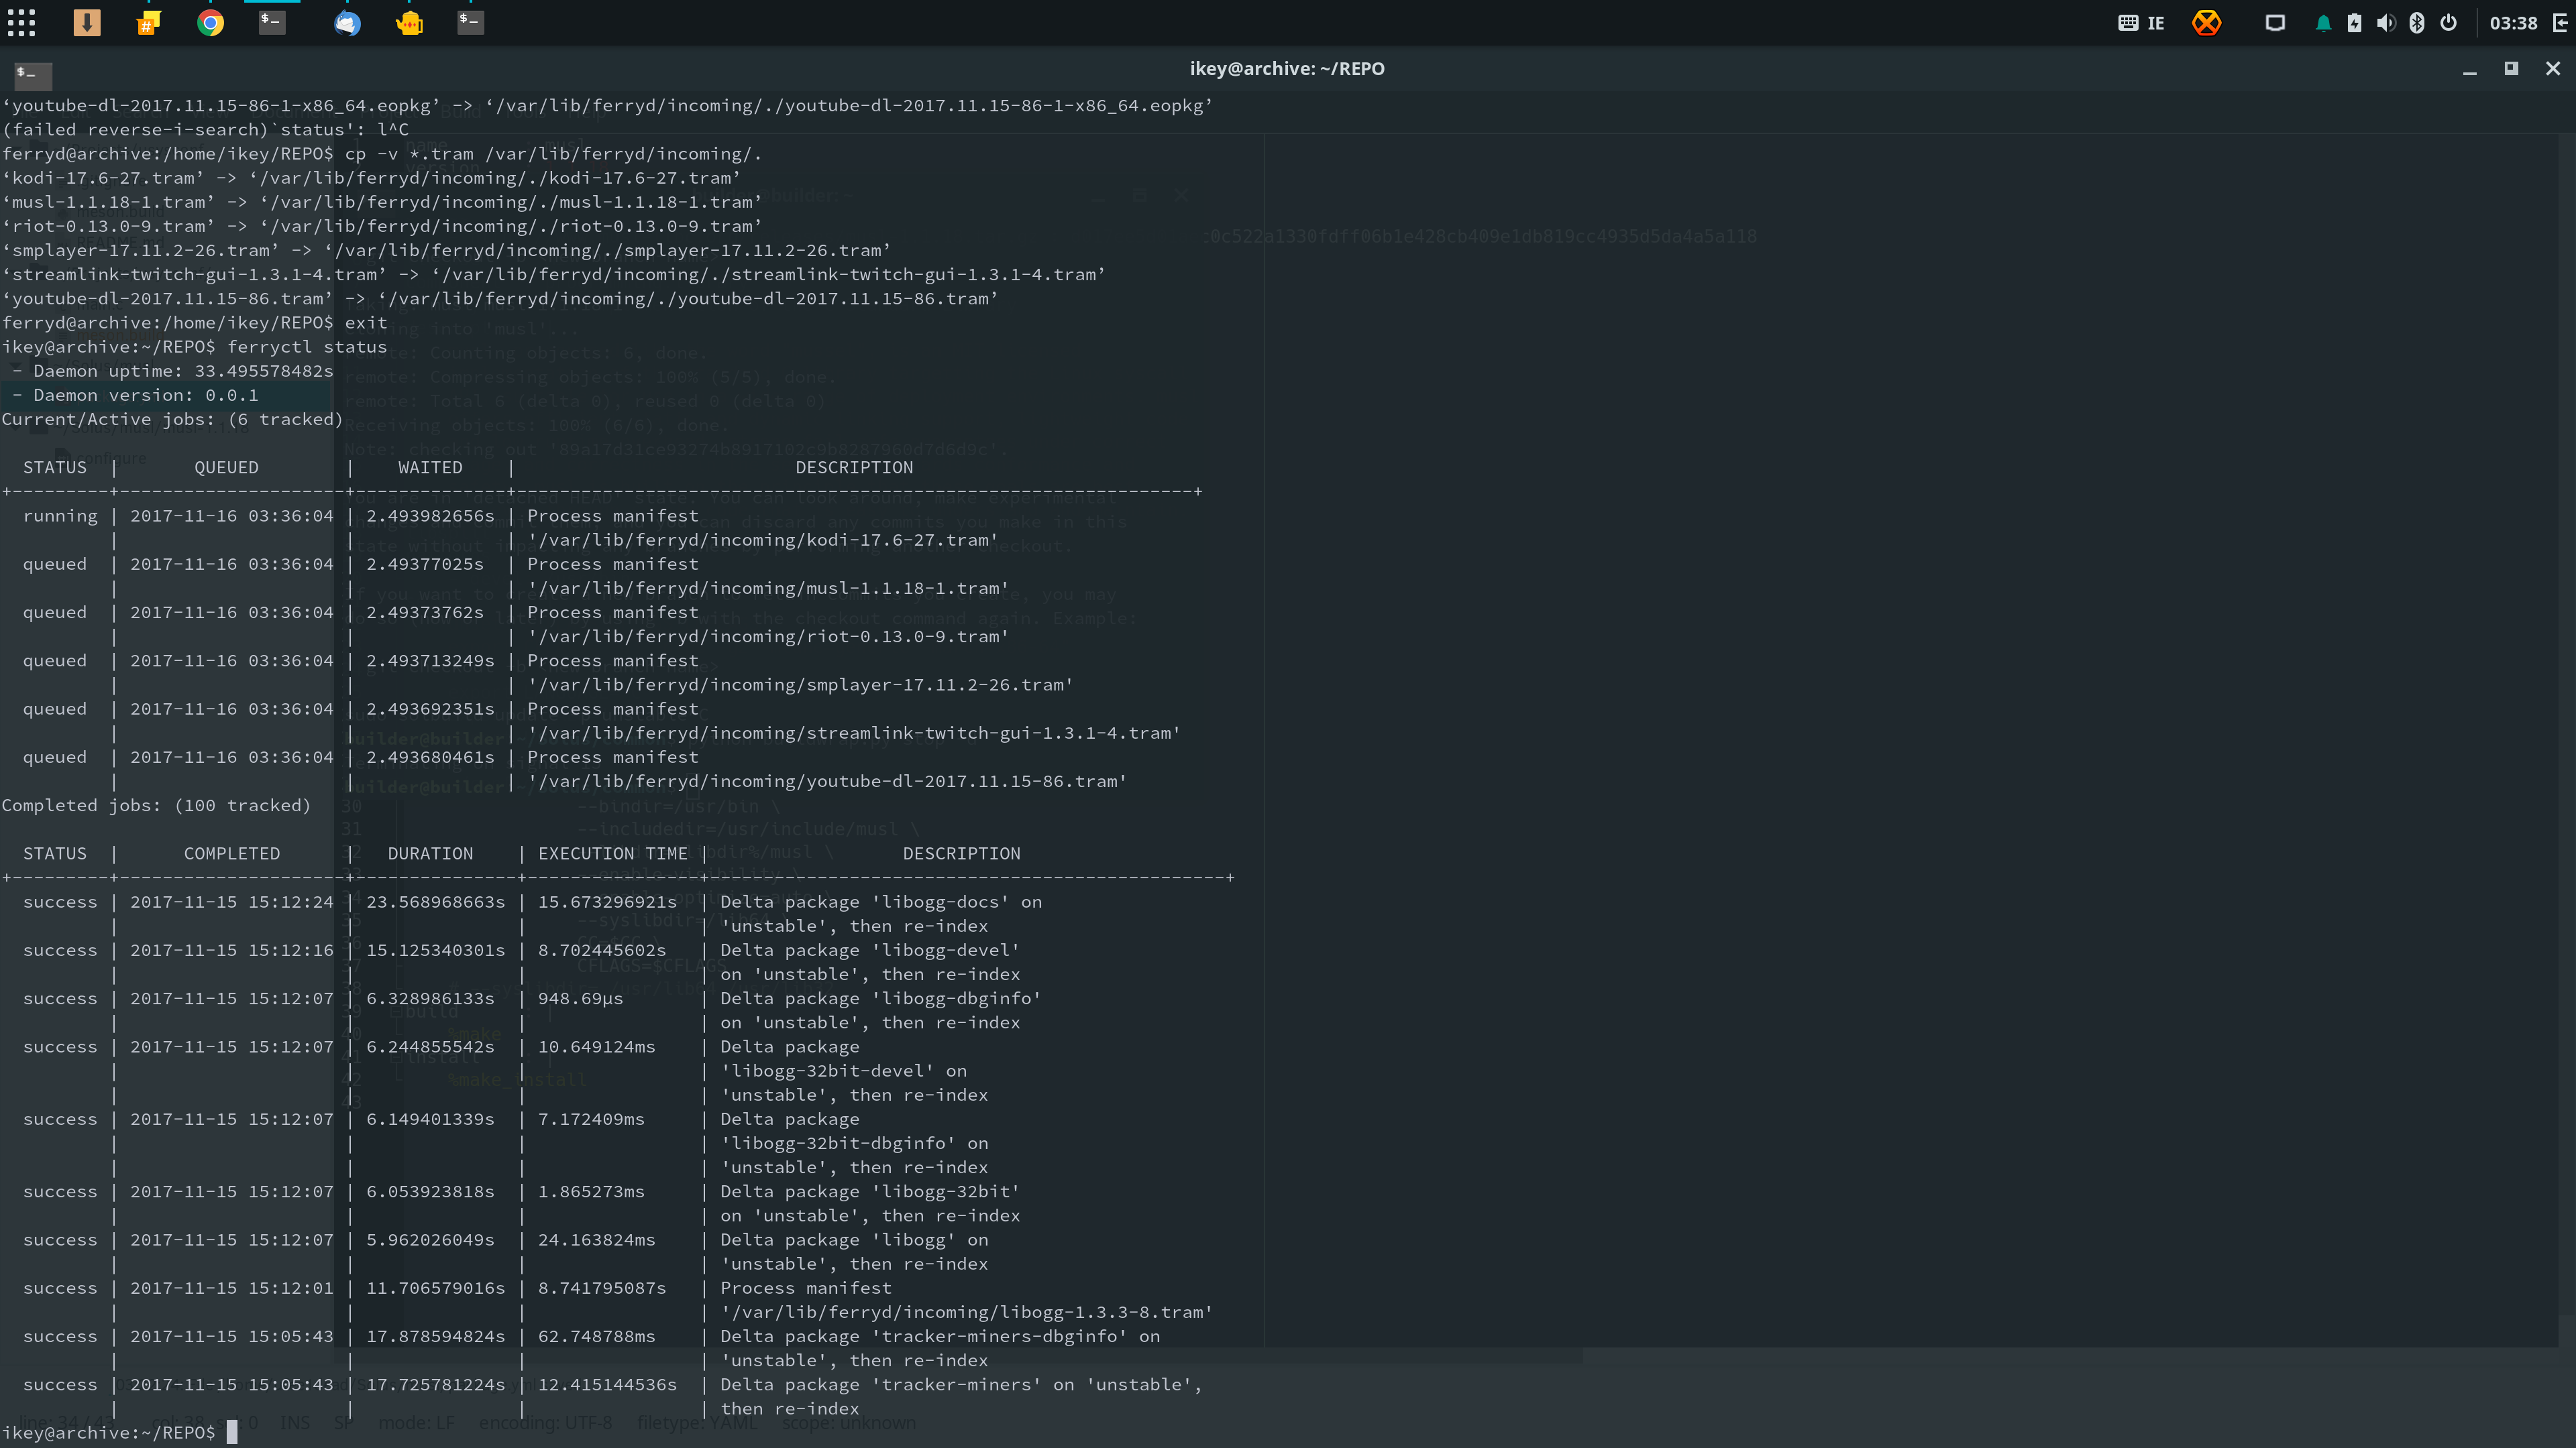The width and height of the screenshot is (2576, 1448).
Task: Click 'Completed jobs: (100 tracked)' line
Action: (x=156, y=805)
